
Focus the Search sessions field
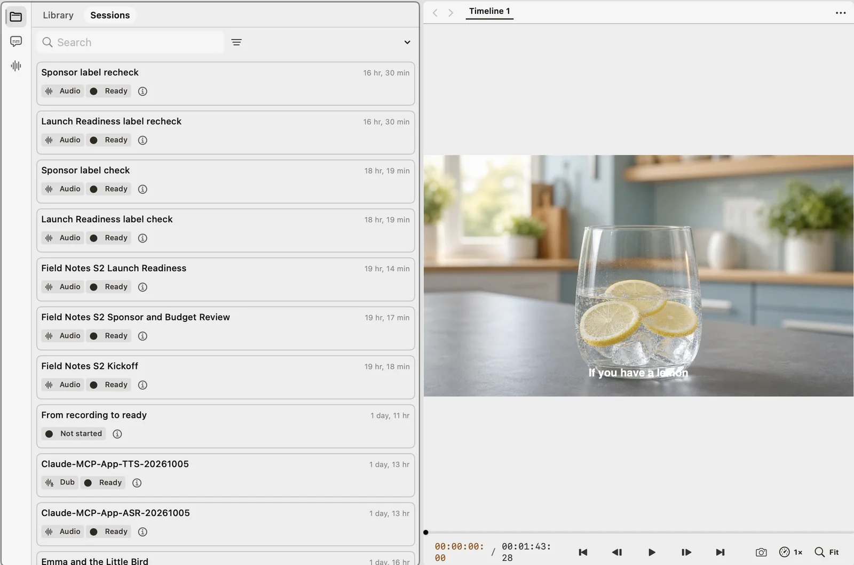(x=130, y=42)
